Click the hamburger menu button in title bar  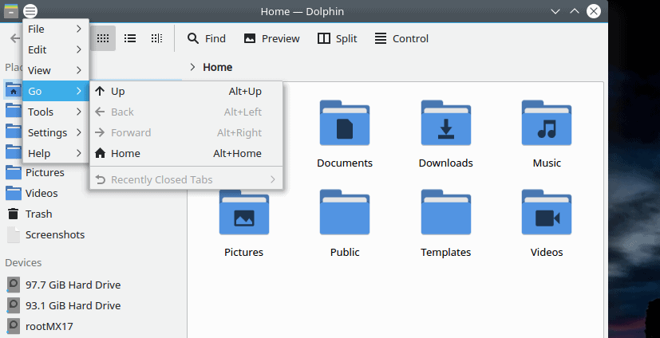click(30, 11)
